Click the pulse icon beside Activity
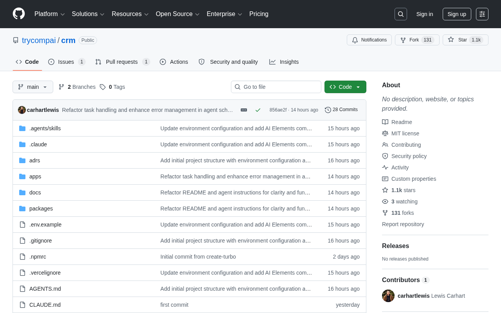This screenshot has width=501, height=313. point(385,167)
